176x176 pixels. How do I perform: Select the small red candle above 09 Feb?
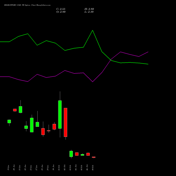[x=94, y=157]
